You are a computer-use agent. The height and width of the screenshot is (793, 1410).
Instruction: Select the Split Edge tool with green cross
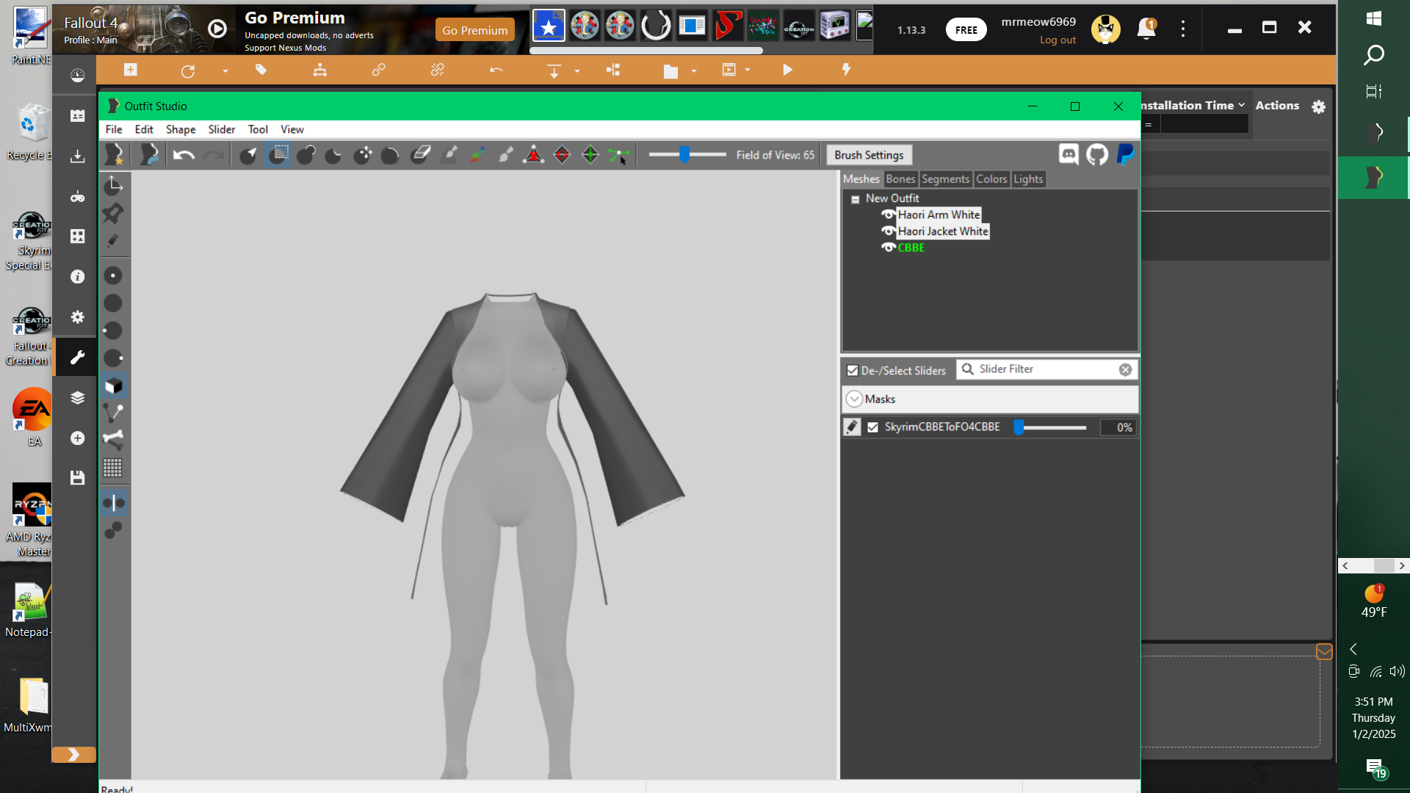[590, 155]
